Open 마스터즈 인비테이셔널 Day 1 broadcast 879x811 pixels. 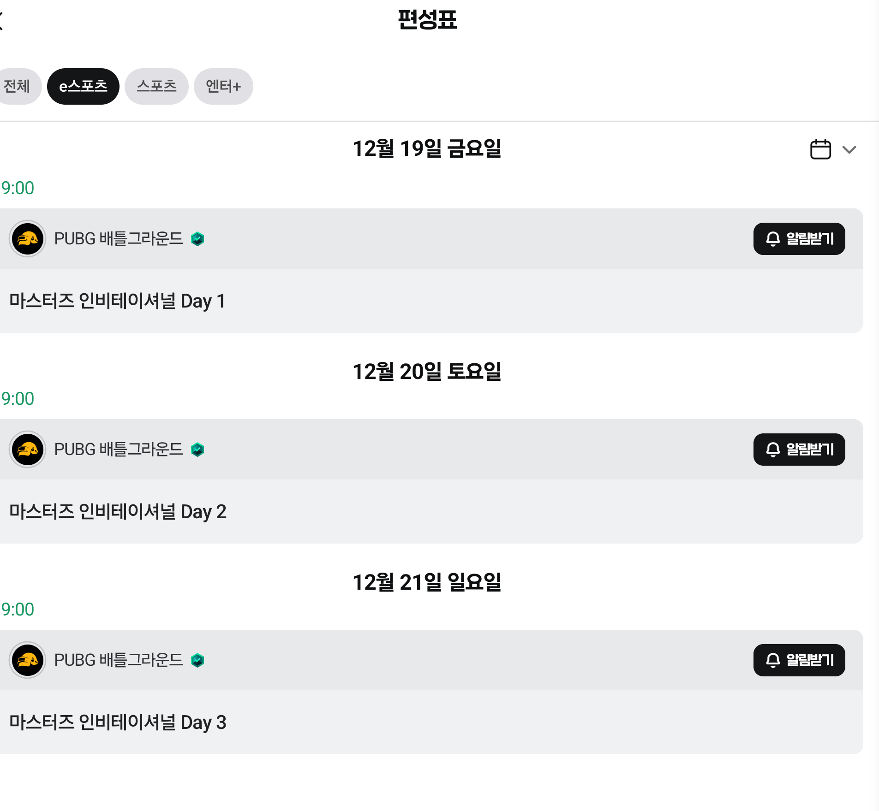118,301
